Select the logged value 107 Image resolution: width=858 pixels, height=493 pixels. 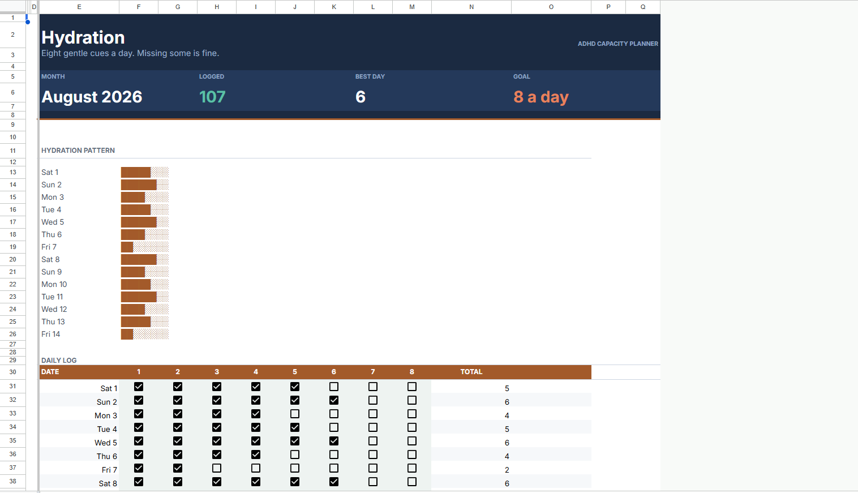tap(212, 97)
